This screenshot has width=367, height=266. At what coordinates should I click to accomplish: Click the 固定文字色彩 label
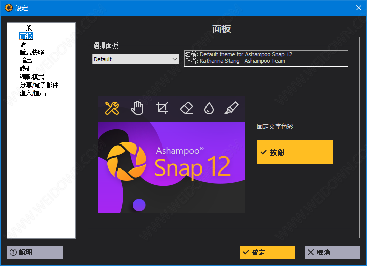pyautogui.click(x=275, y=127)
